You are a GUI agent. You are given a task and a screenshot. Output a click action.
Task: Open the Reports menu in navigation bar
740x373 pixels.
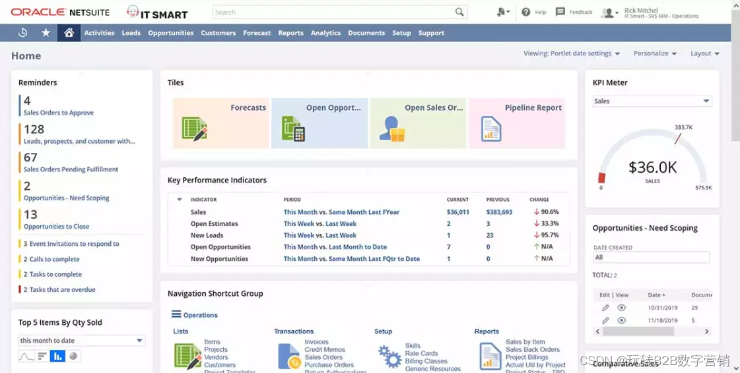click(x=290, y=33)
